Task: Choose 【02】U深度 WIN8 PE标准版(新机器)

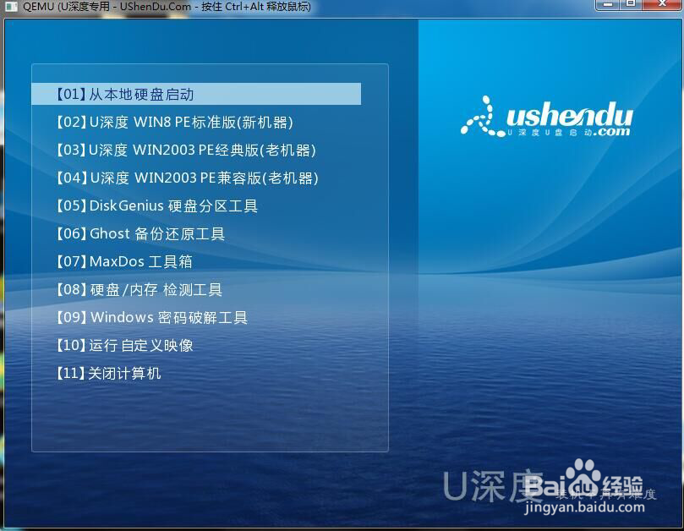Action: pos(174,122)
